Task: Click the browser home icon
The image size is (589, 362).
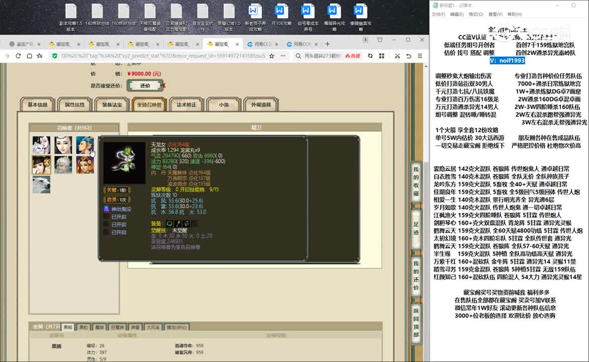Action: coord(29,56)
